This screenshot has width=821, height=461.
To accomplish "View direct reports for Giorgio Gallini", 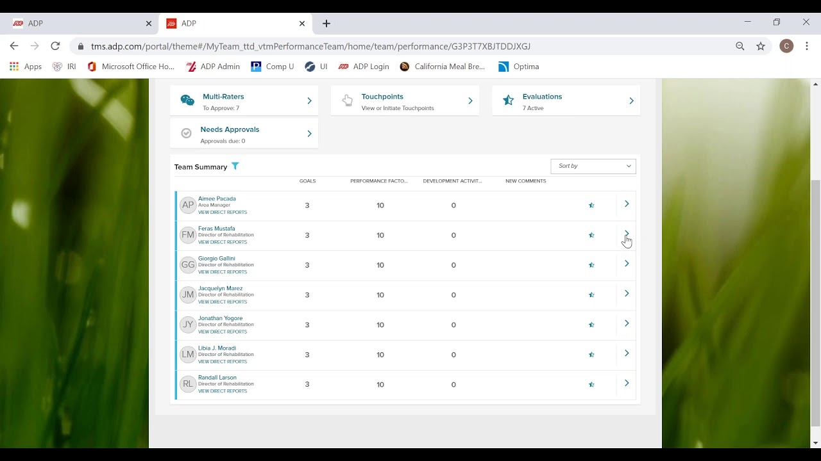I will (223, 272).
